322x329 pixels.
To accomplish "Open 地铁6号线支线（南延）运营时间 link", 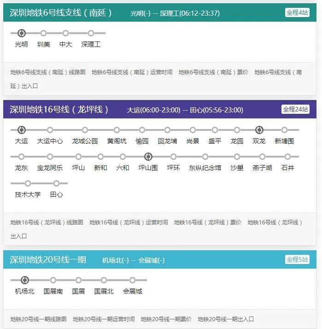I will (x=132, y=72).
